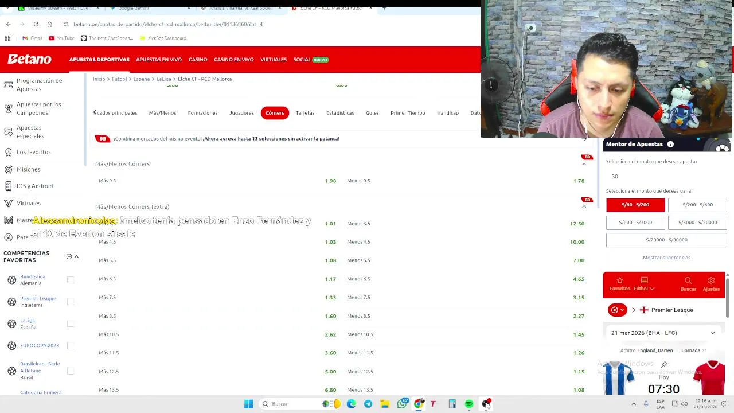Open the browser home button

(49, 24)
